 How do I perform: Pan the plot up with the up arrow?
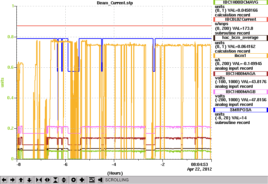(21, 180)
